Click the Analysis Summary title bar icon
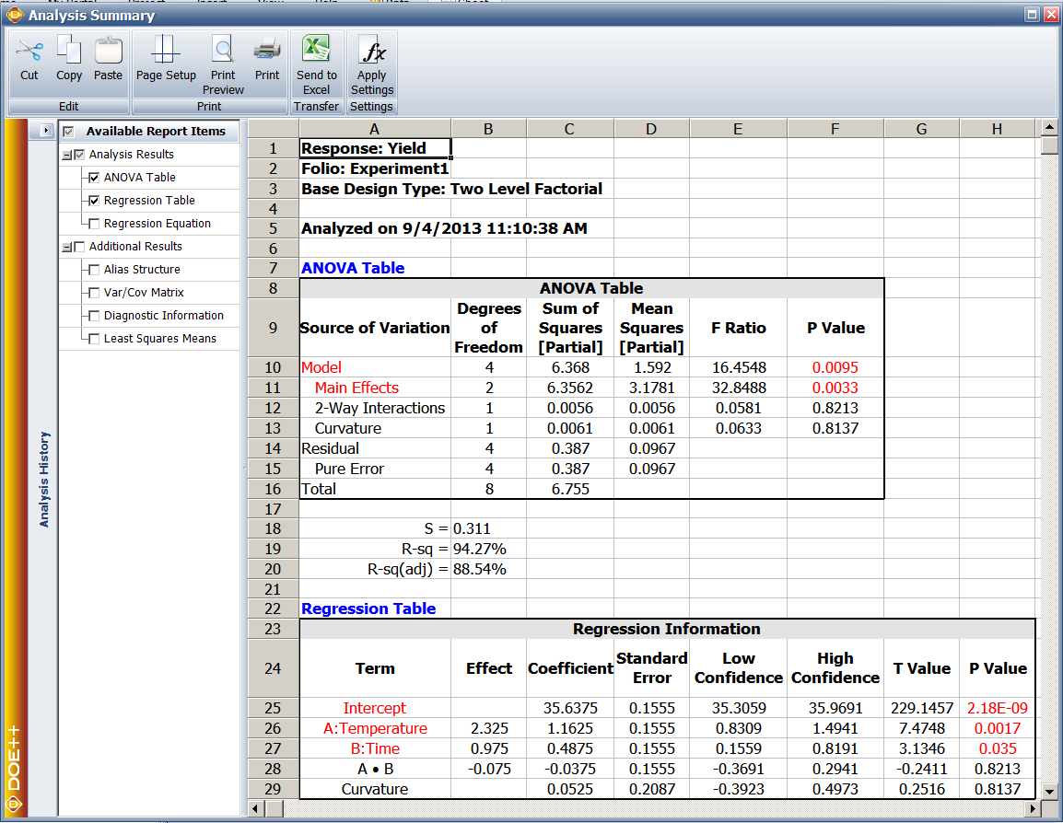Viewport: 1063px width, 823px height. tap(14, 14)
